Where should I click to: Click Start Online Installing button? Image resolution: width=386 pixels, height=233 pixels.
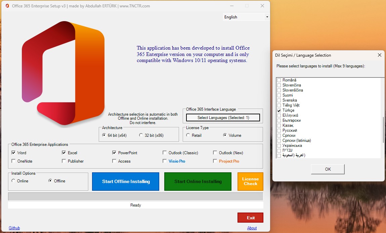(198, 181)
